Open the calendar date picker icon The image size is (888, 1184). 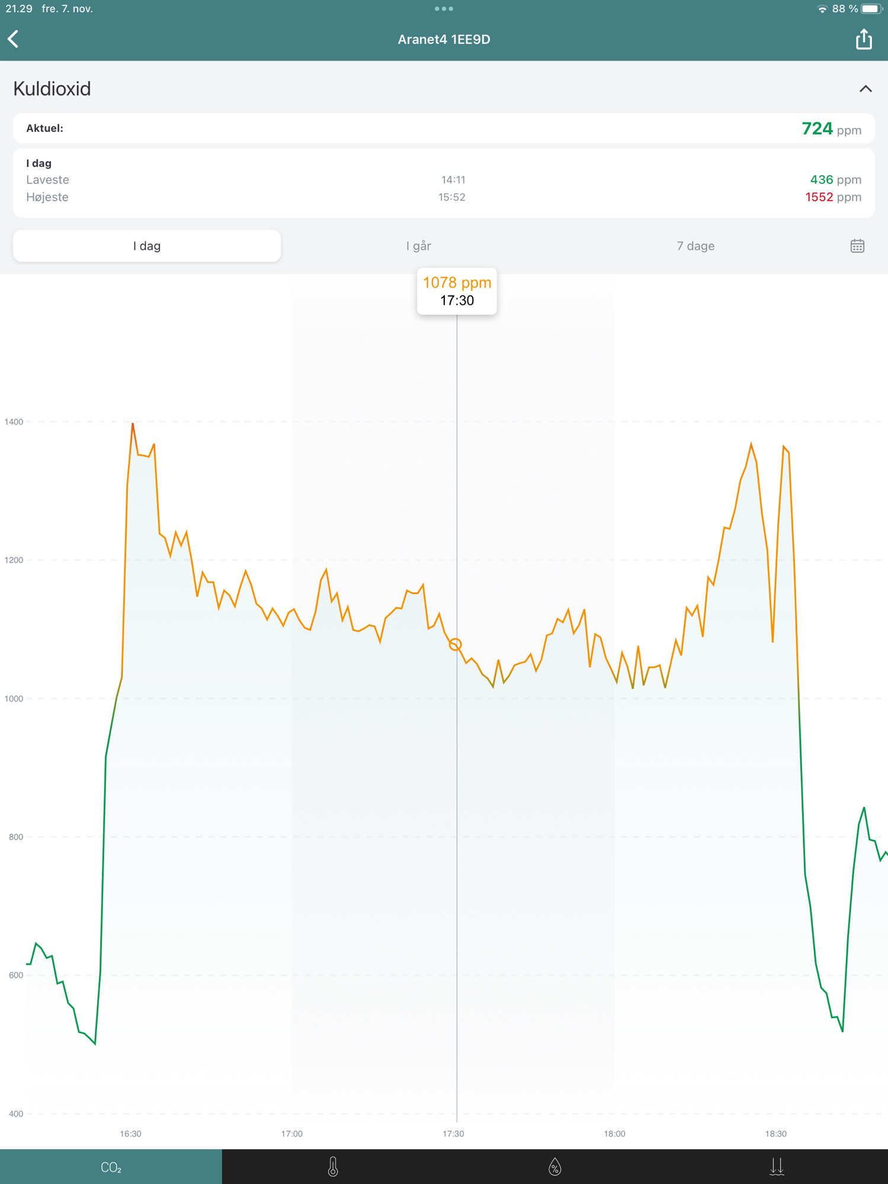tap(857, 246)
